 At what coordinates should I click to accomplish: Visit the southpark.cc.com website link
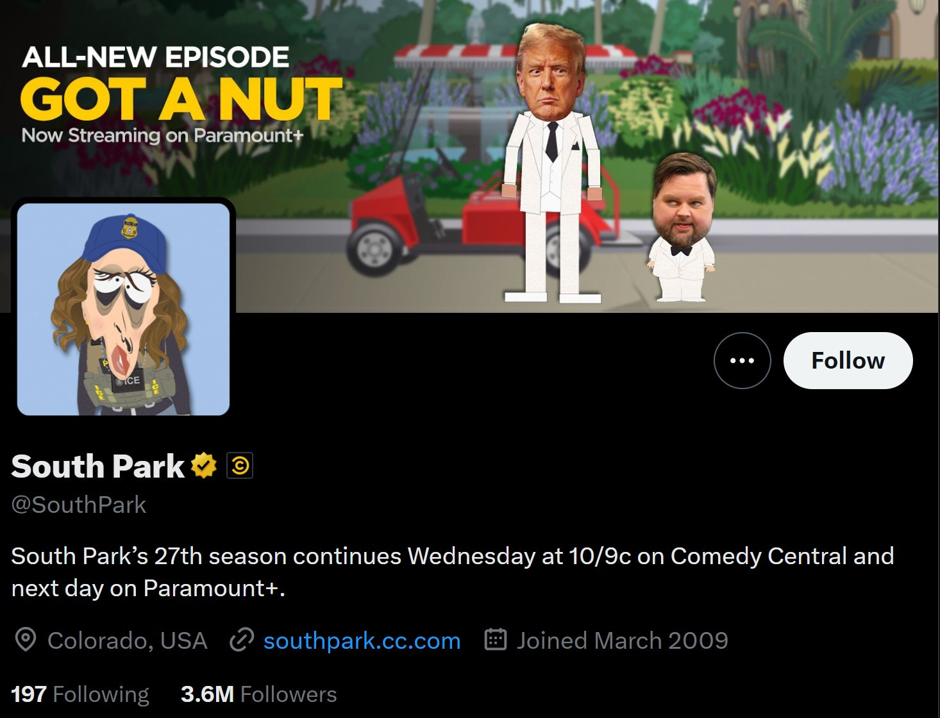pos(362,640)
